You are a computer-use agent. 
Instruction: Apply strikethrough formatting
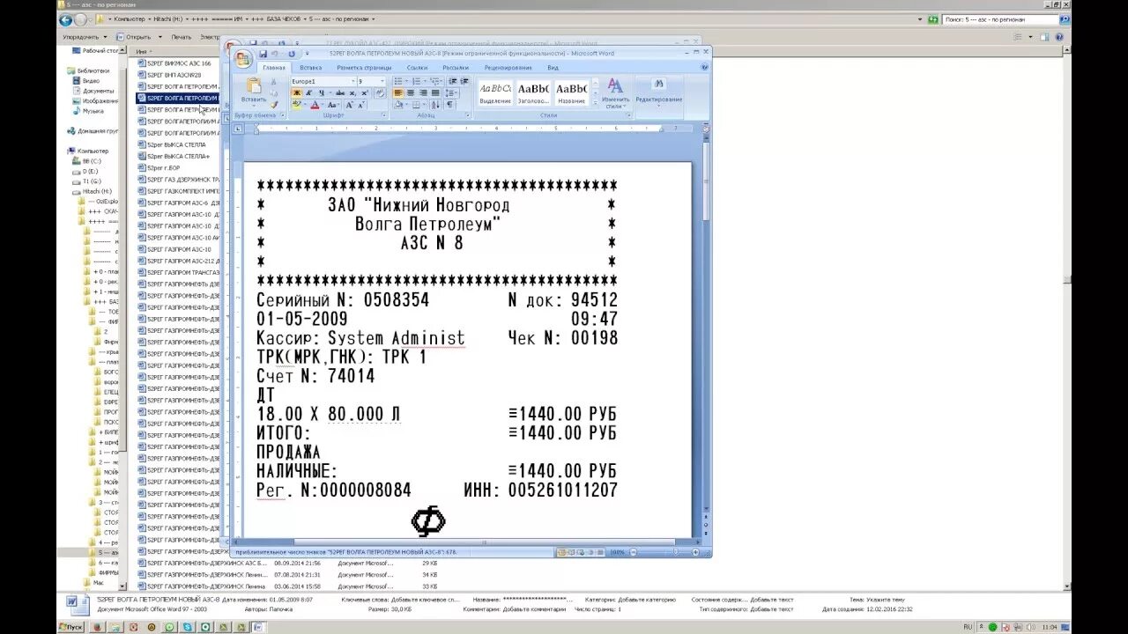point(340,93)
